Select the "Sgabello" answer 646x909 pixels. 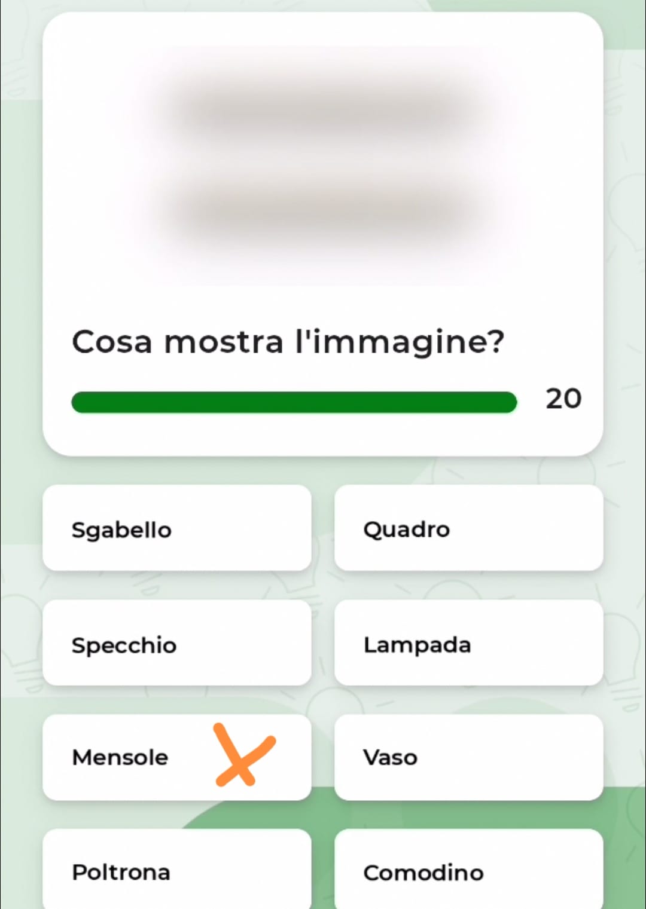[177, 528]
